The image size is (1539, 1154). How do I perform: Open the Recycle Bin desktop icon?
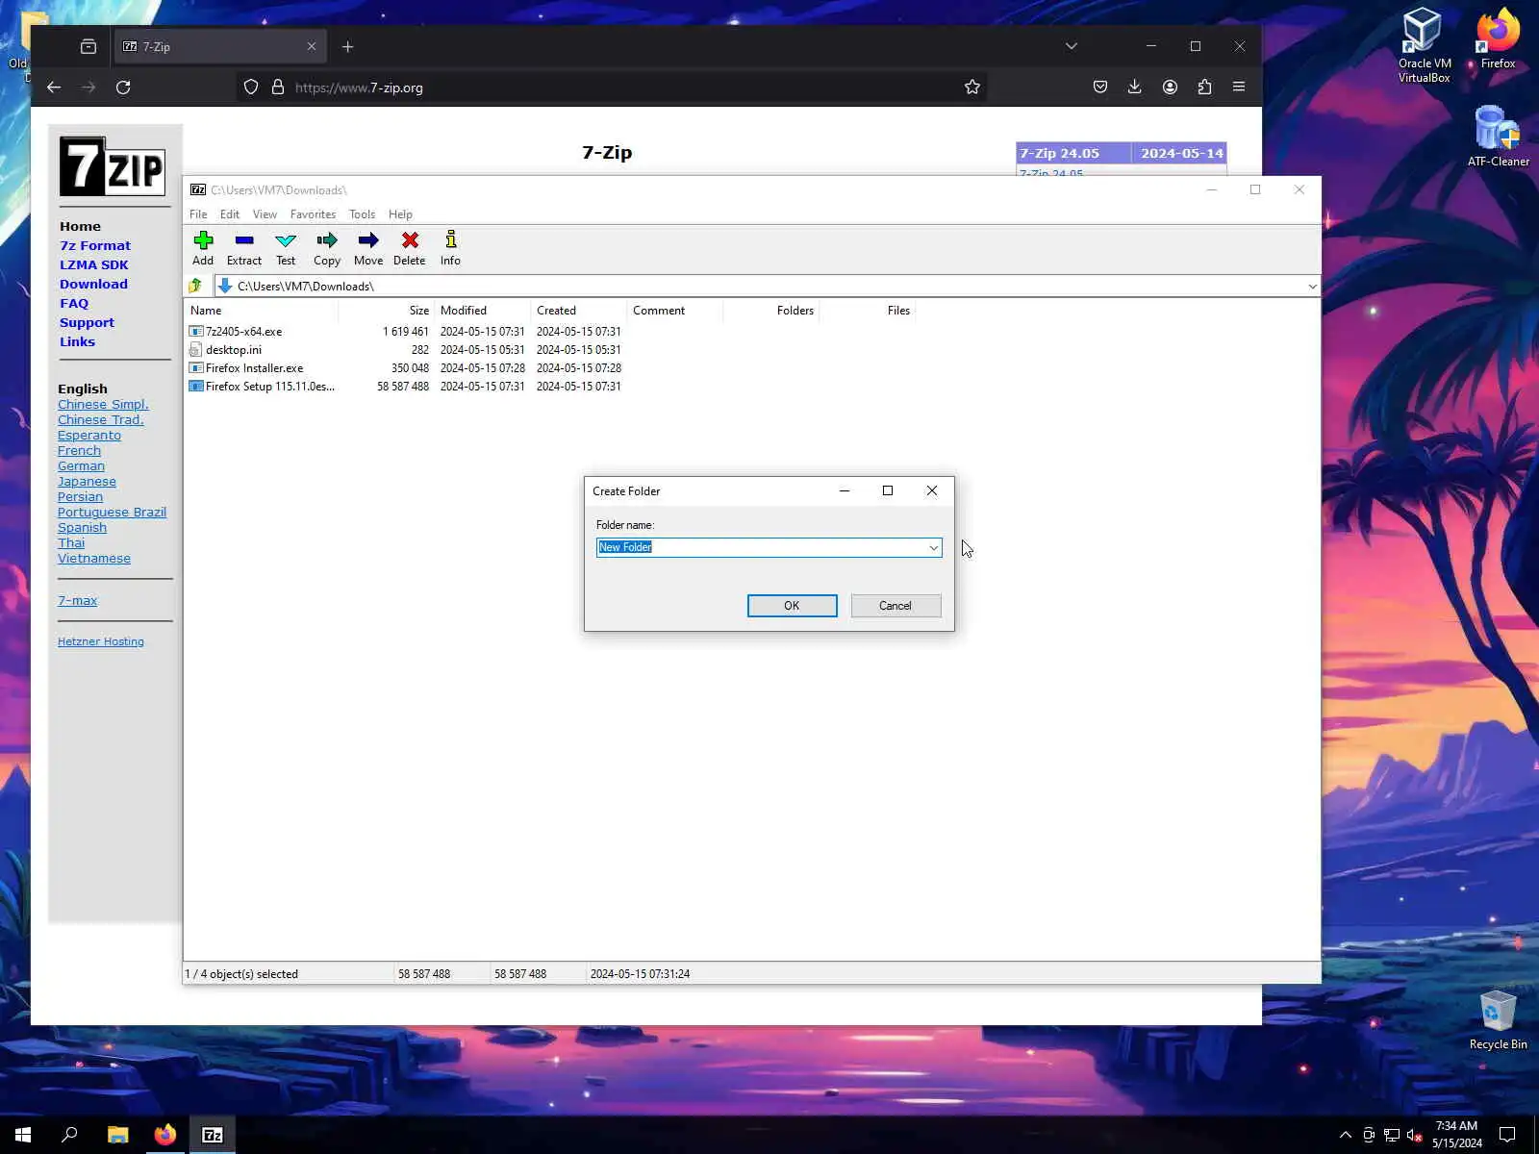[x=1498, y=1020]
